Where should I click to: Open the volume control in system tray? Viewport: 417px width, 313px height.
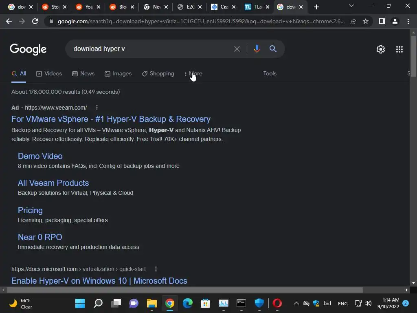tap(368, 303)
